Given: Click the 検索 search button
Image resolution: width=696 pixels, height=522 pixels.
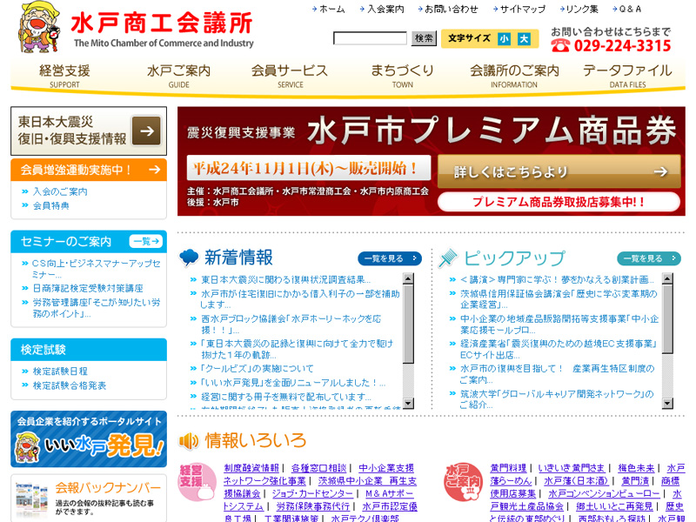Looking at the screenshot, I should pos(424,38).
